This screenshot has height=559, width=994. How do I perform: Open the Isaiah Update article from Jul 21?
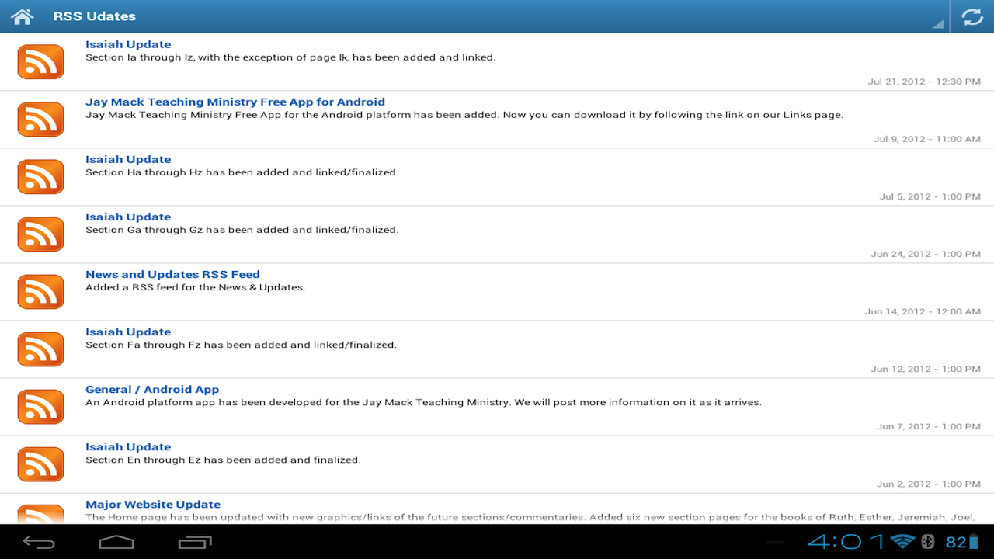(x=128, y=44)
